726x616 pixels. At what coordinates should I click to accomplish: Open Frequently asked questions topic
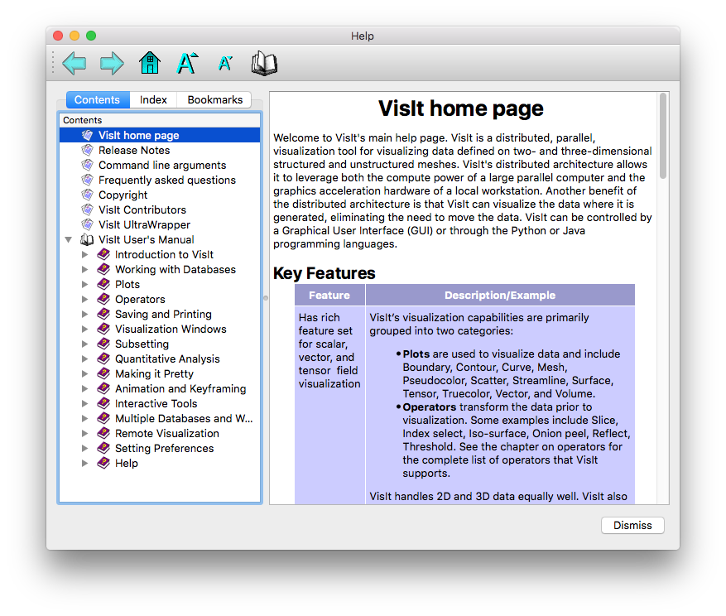[x=167, y=180]
